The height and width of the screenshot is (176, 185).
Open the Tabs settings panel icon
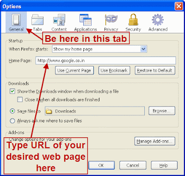37,19
